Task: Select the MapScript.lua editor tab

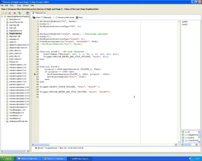Action: click(39, 13)
